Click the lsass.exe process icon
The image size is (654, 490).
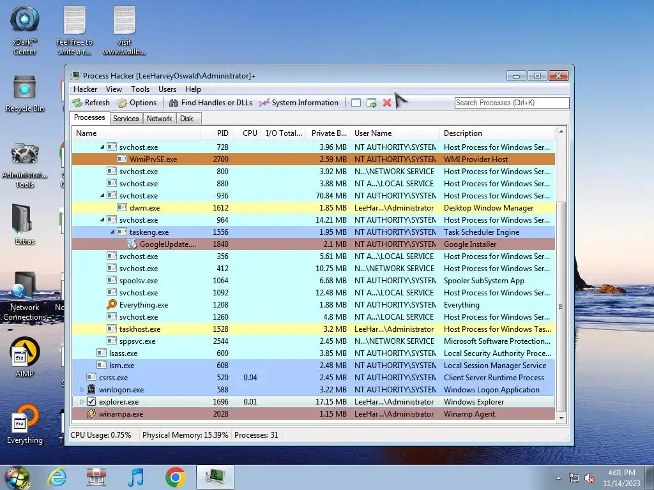click(102, 353)
